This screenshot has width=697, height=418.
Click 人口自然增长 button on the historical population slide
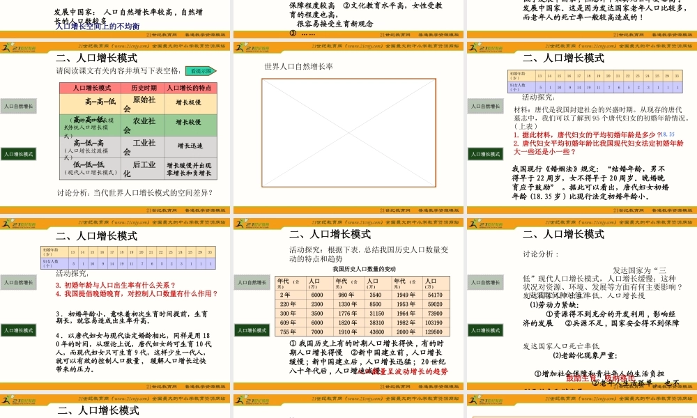(252, 283)
